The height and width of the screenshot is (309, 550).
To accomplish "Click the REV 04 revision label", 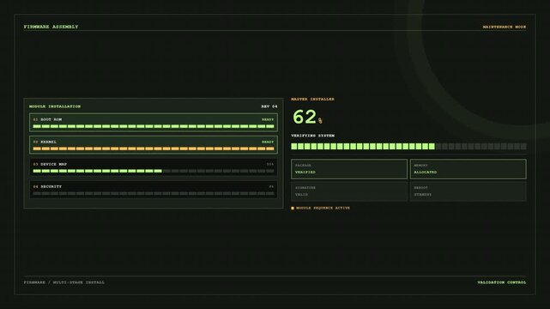I will coord(269,106).
